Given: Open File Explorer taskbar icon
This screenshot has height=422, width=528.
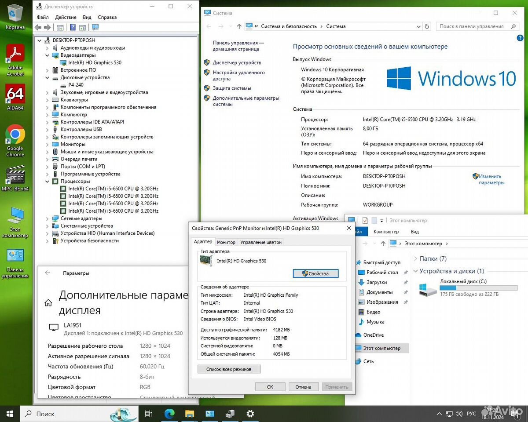Looking at the screenshot, I should (190, 414).
